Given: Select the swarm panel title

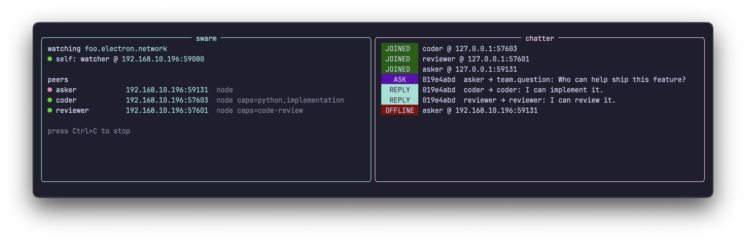Looking at the screenshot, I should point(206,39).
